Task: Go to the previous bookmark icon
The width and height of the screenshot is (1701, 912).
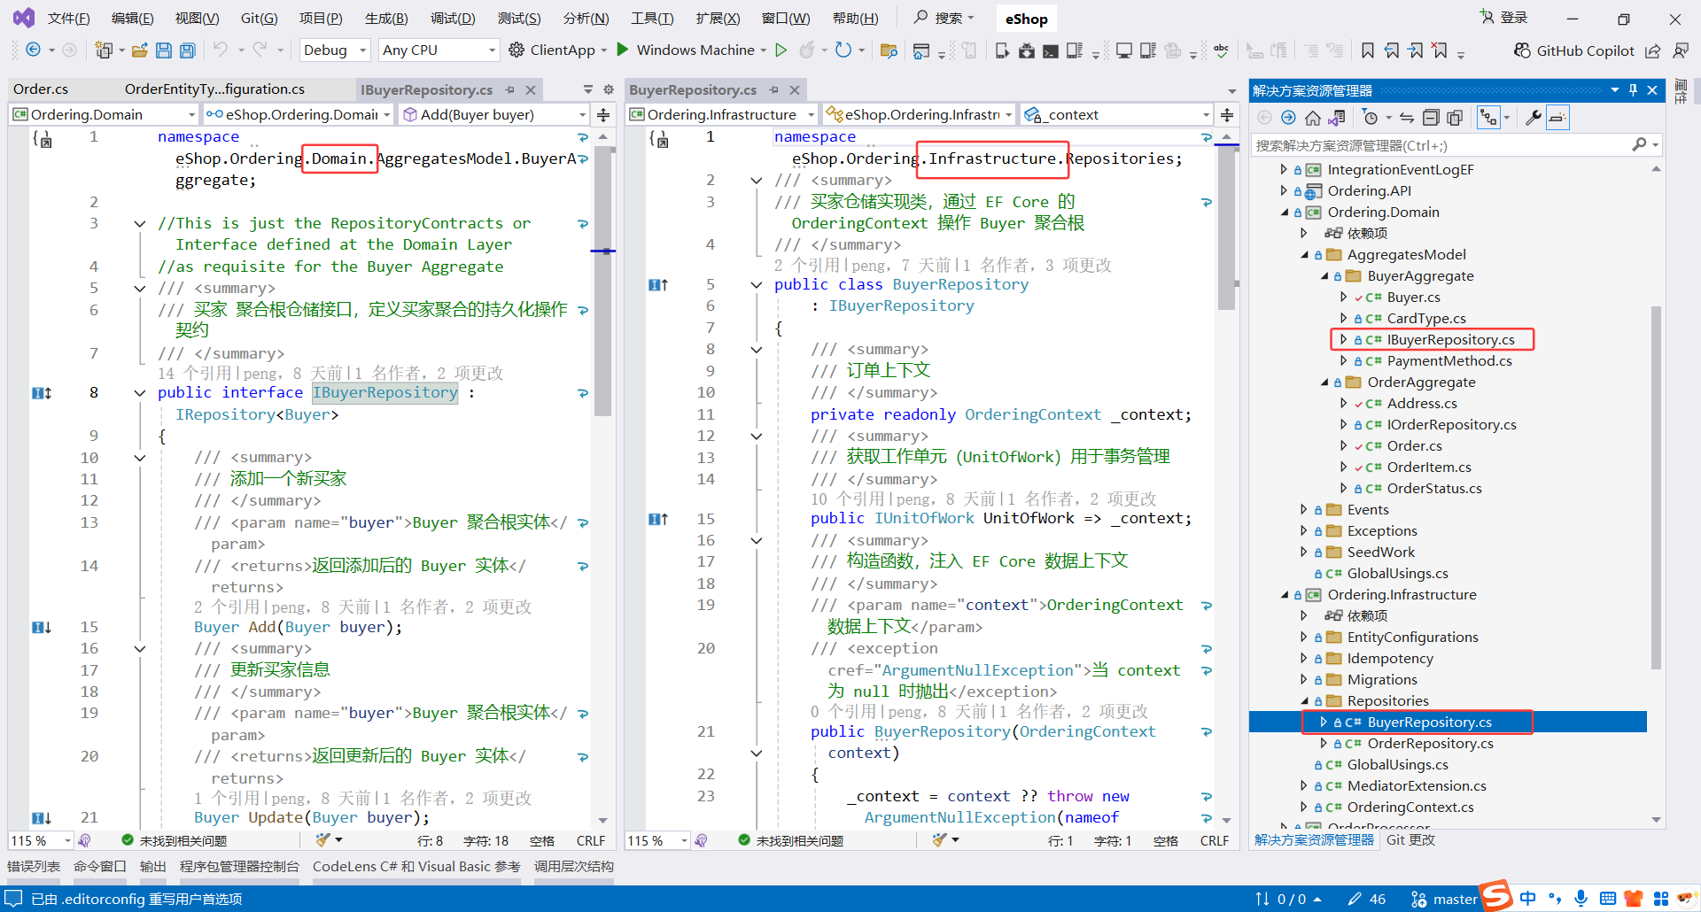Action: pyautogui.click(x=1392, y=50)
